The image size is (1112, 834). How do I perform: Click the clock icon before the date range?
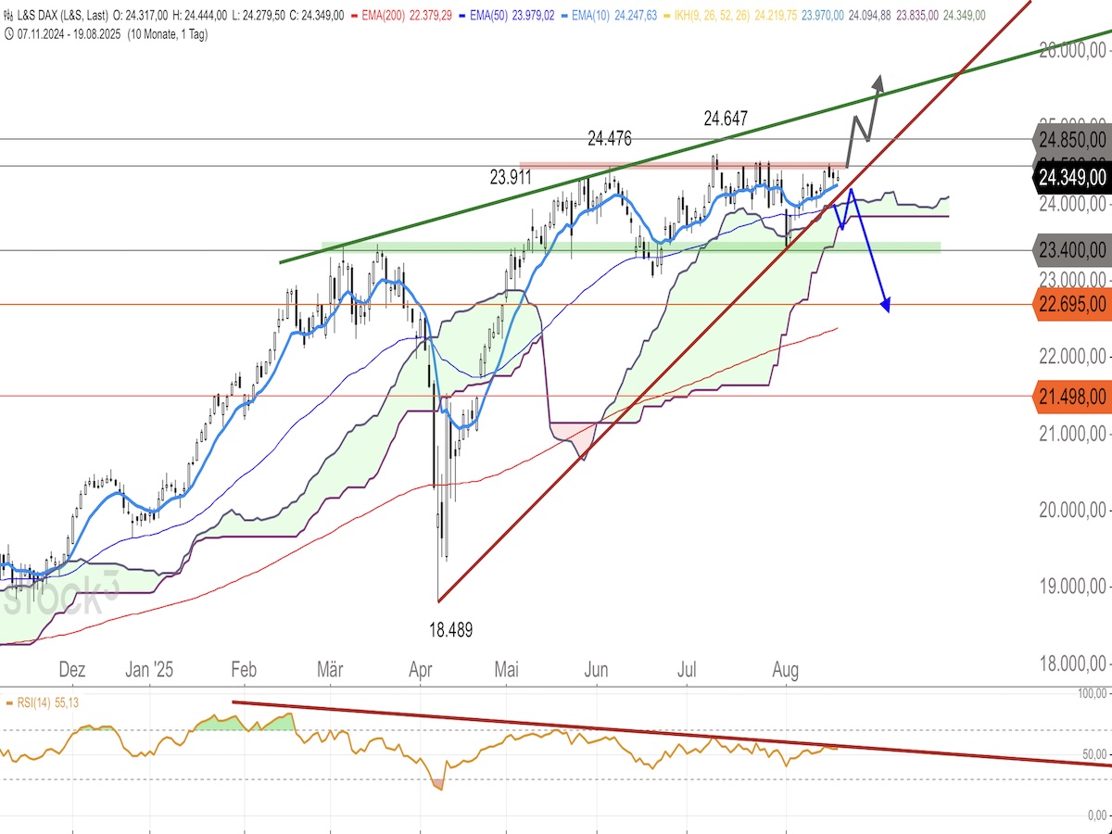[8, 34]
